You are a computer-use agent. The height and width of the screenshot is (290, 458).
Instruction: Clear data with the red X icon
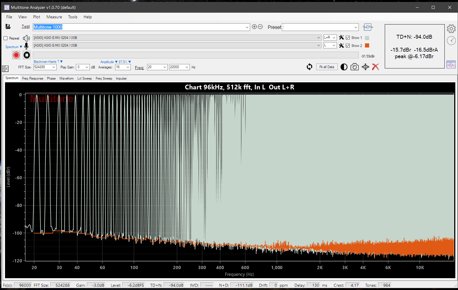point(375,67)
